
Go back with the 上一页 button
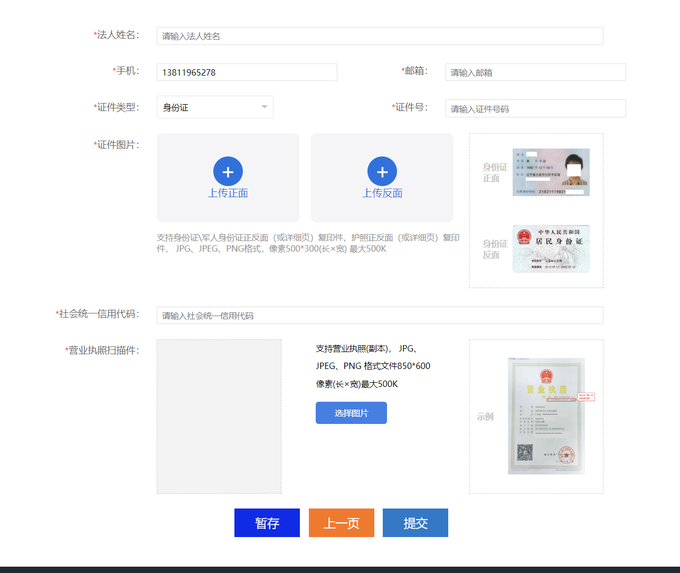342,523
